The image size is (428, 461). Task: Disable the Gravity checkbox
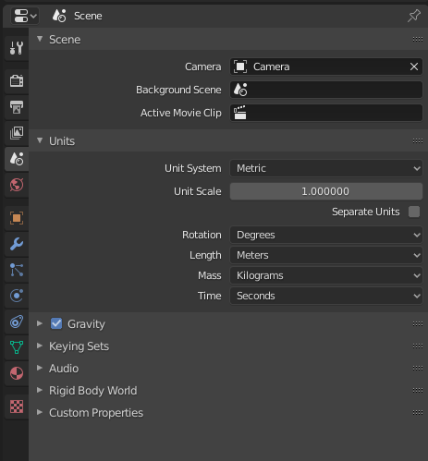click(56, 323)
